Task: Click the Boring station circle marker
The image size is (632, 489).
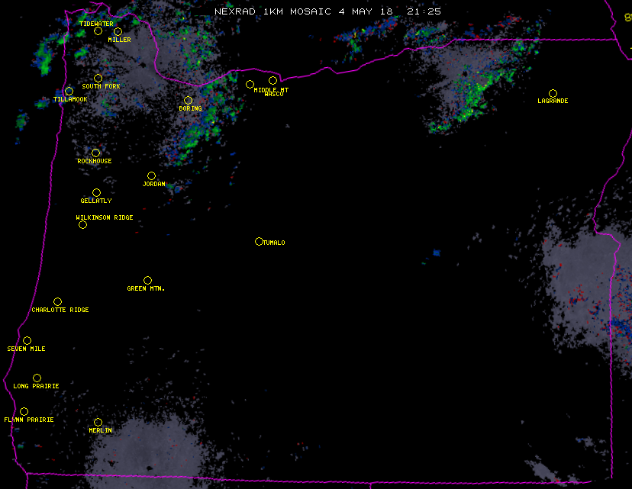Action: pyautogui.click(x=188, y=101)
